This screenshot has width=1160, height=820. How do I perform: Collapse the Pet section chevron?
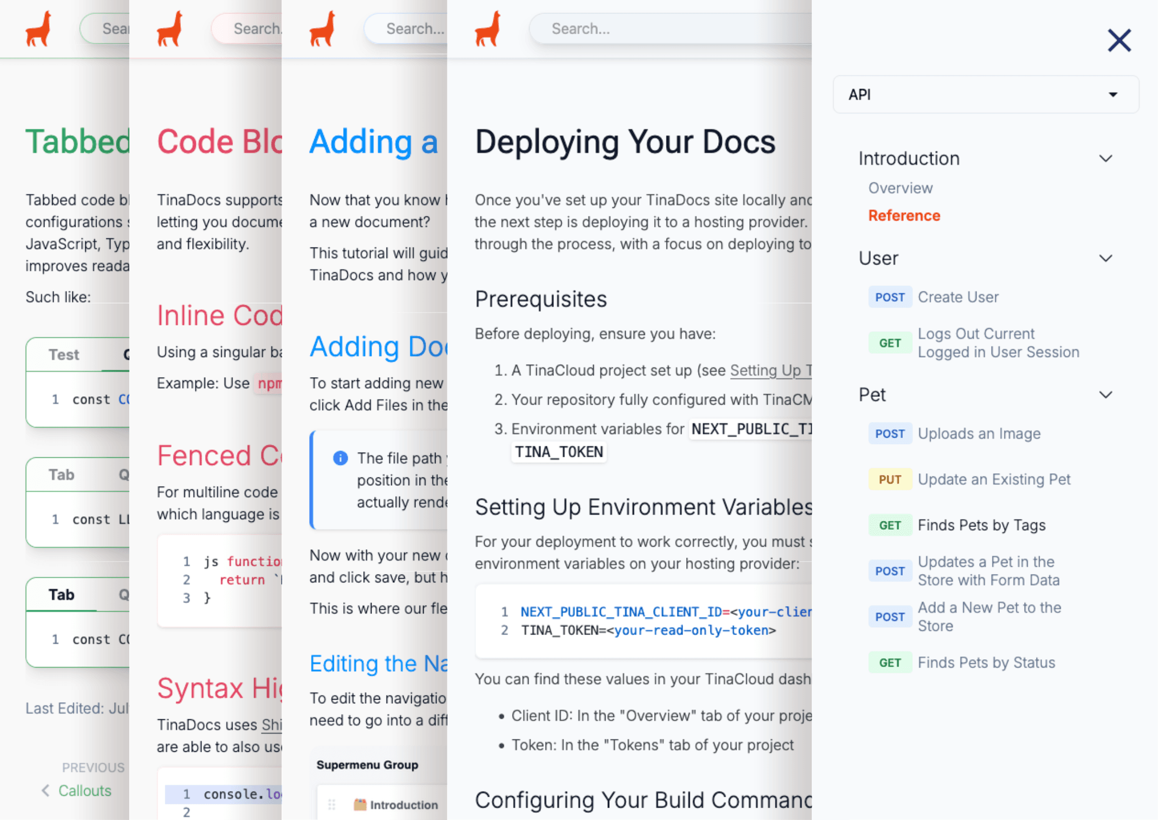pos(1105,395)
